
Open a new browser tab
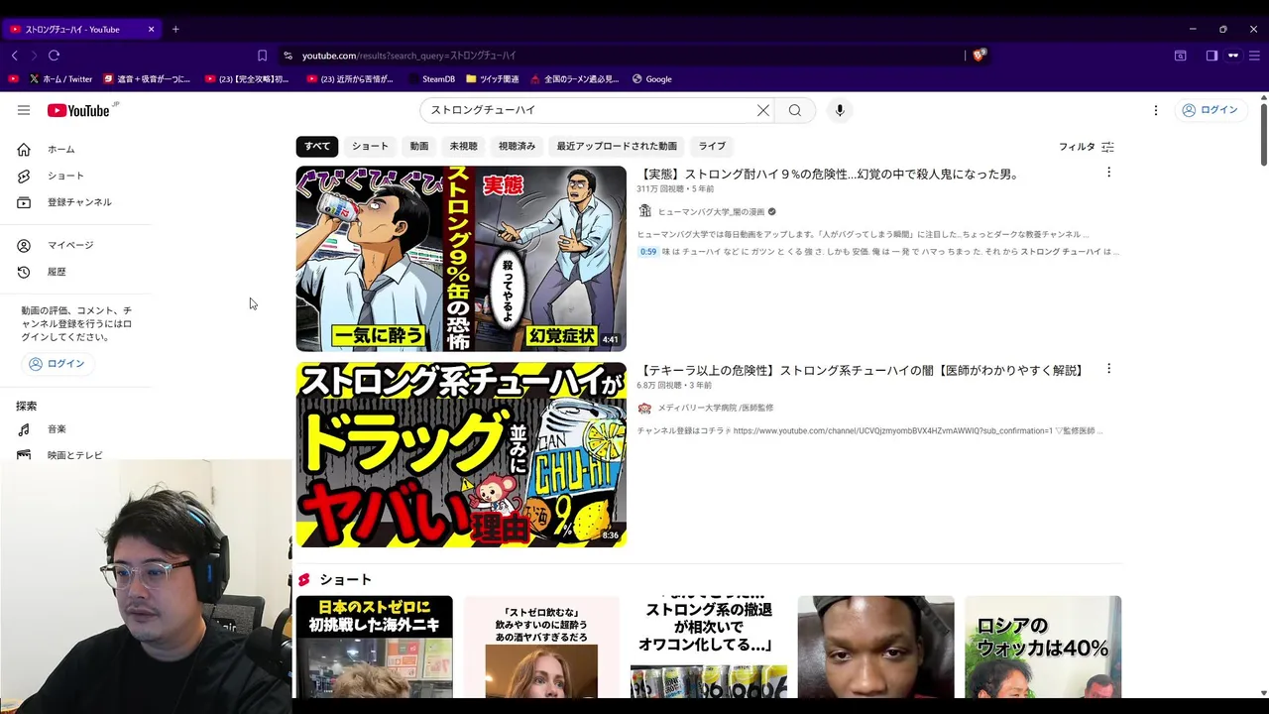[175, 29]
